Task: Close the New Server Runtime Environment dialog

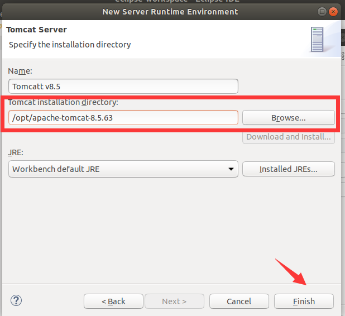Action: point(333,11)
